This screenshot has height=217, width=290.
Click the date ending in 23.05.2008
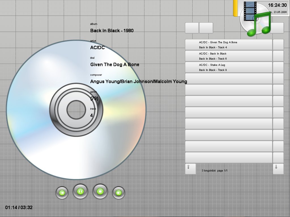click(279, 12)
